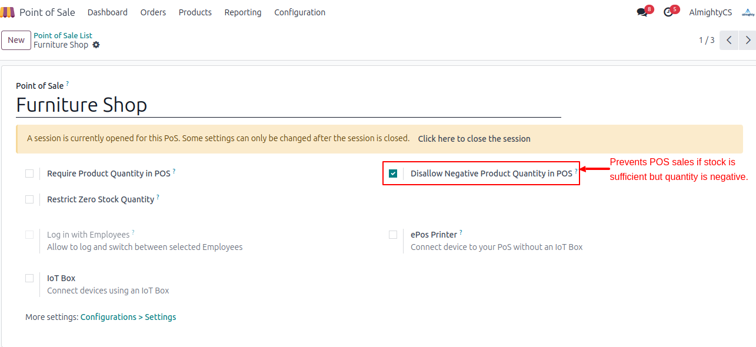
Task: Open the Reporting menu
Action: [x=242, y=12]
